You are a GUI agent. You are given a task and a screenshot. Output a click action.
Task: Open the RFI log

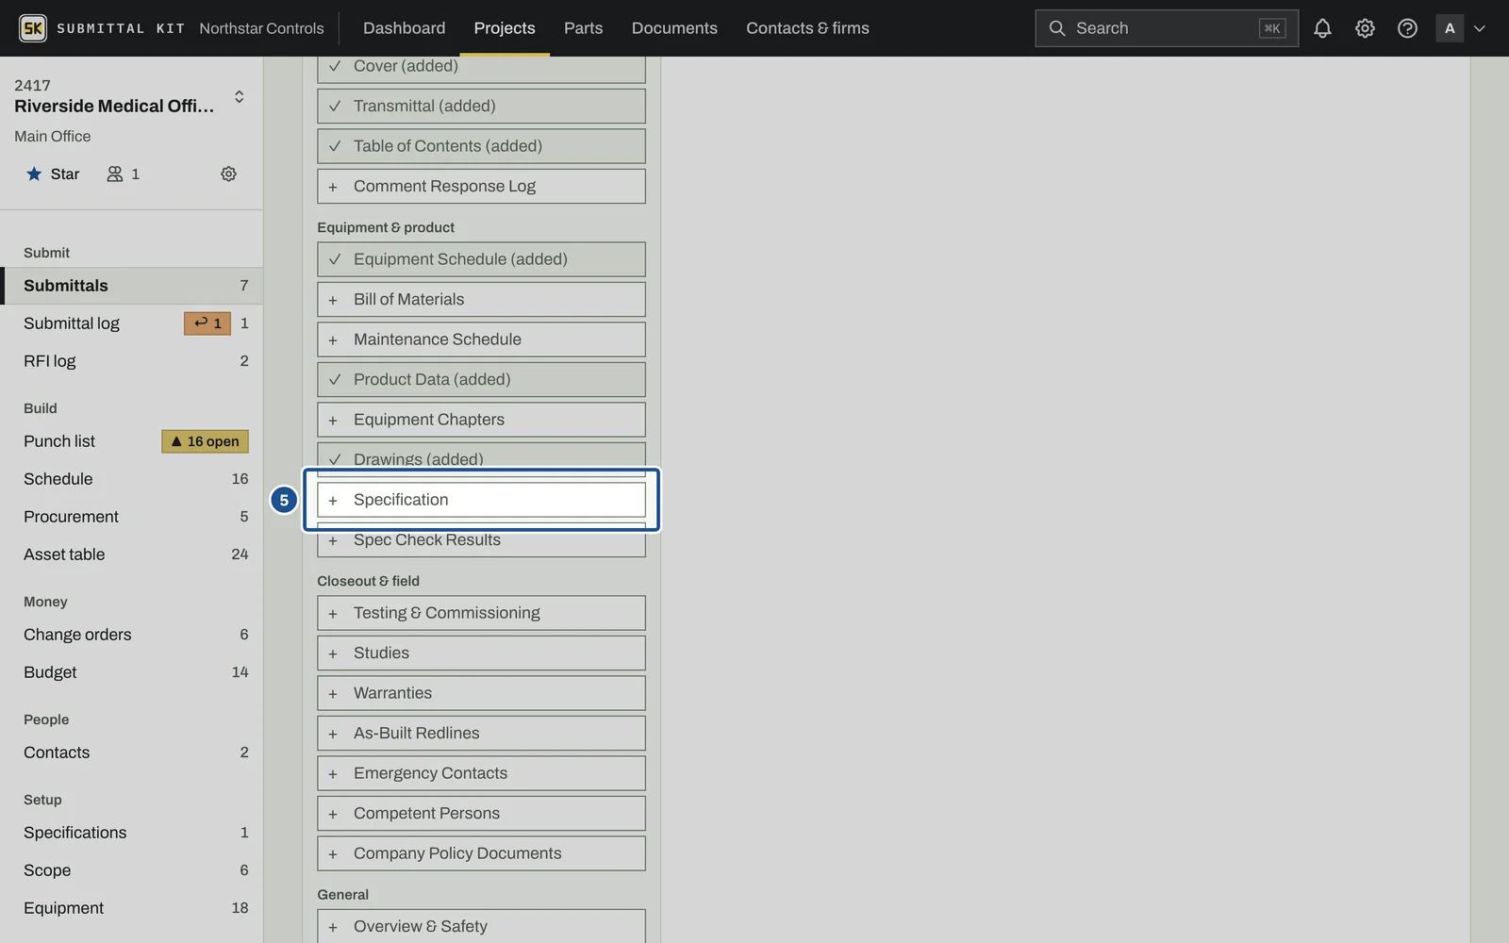[132, 361]
